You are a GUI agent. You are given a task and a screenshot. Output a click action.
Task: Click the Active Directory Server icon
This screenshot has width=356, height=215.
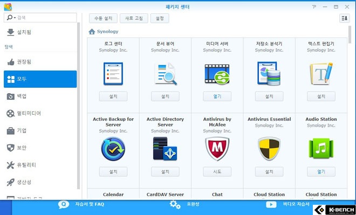[x=165, y=149]
